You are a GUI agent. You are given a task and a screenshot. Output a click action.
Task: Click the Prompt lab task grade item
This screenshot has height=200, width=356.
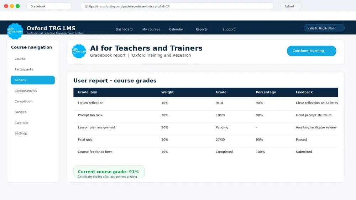tap(90, 115)
